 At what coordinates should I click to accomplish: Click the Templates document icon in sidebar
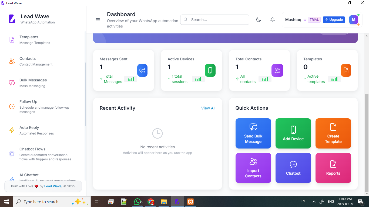(x=12, y=40)
